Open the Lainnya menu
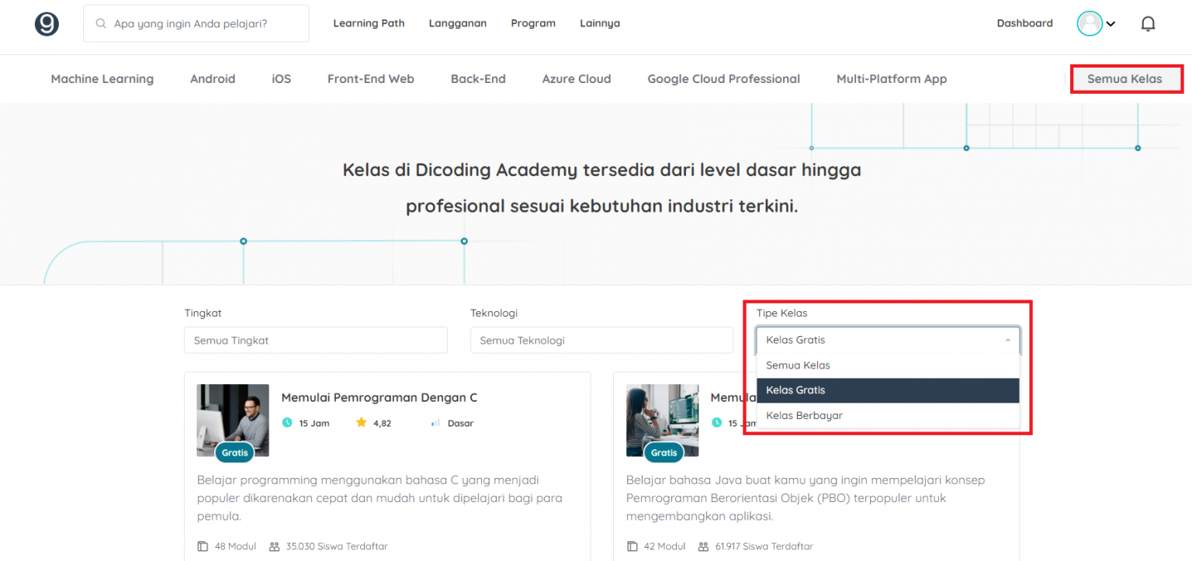Screen dimensions: 1192x561 click(x=599, y=23)
